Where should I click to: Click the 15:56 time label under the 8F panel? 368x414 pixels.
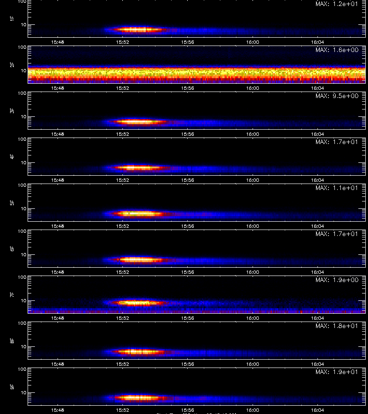[187, 364]
